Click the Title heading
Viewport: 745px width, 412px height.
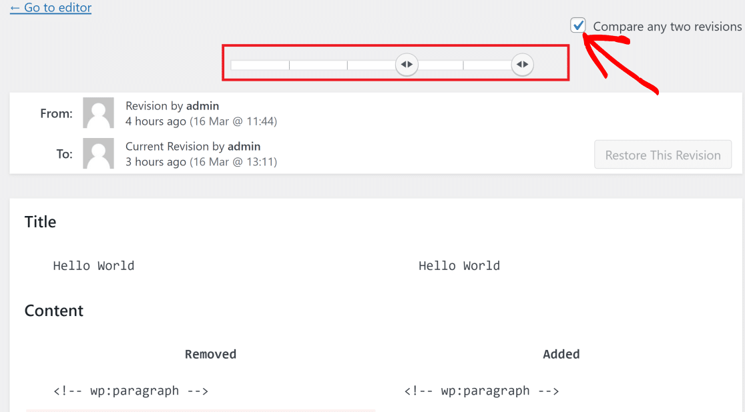pos(40,221)
